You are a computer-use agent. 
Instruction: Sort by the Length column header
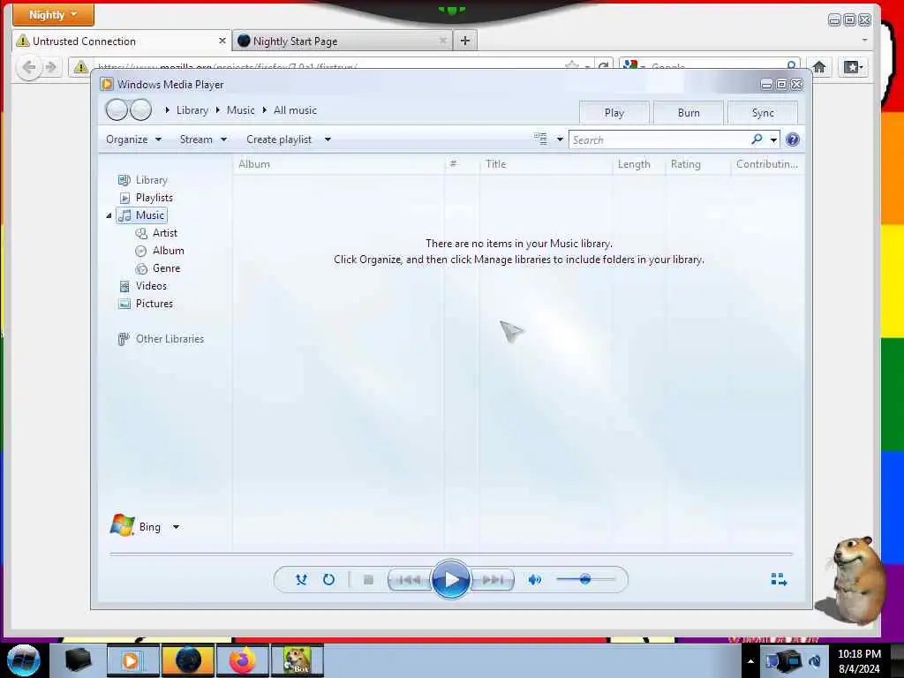[639, 164]
